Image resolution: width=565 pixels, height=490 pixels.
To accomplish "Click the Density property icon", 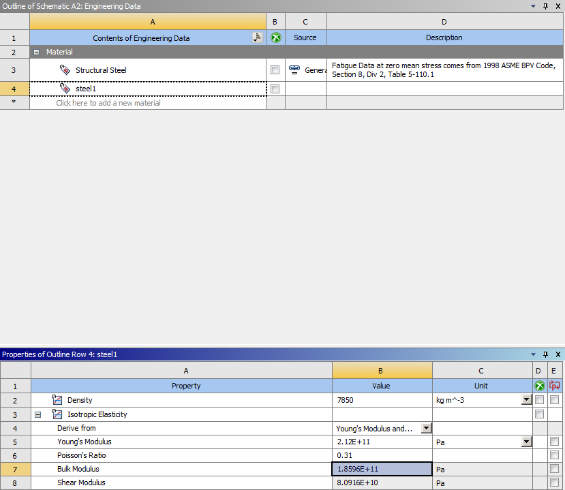I will 57,400.
